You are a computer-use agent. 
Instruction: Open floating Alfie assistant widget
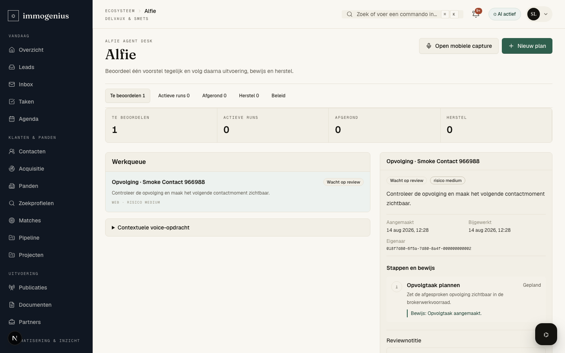tap(546, 334)
